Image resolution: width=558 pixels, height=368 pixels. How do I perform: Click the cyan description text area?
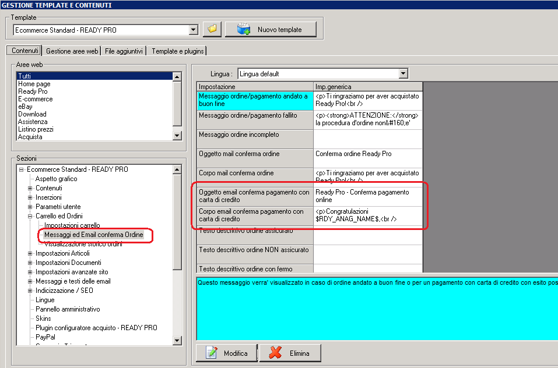point(377,309)
